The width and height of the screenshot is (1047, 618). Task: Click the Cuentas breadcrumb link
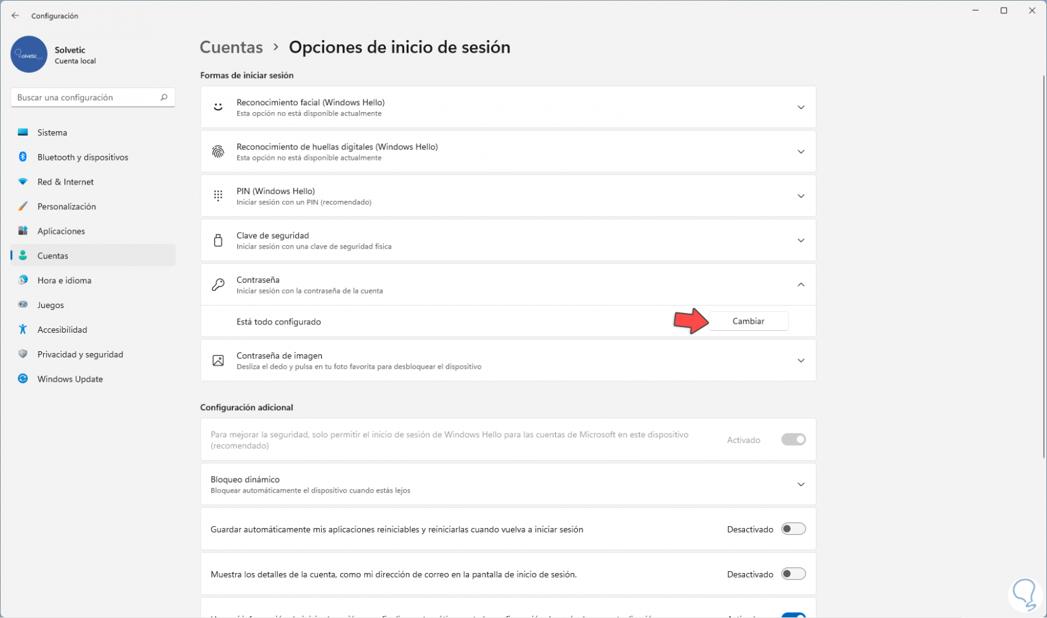point(231,48)
